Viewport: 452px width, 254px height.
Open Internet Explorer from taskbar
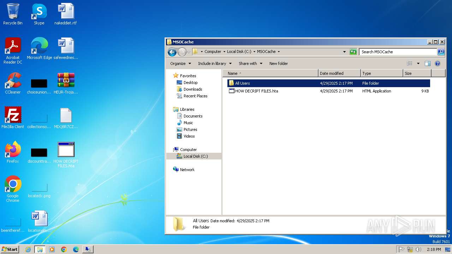point(28,249)
